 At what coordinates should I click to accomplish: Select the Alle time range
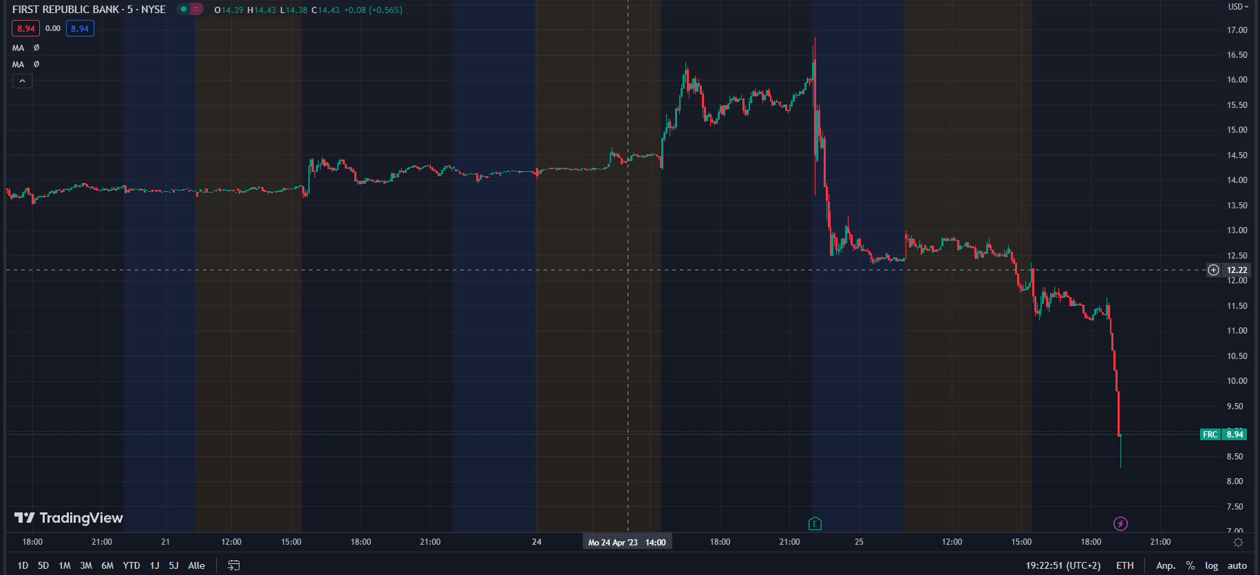tap(197, 565)
